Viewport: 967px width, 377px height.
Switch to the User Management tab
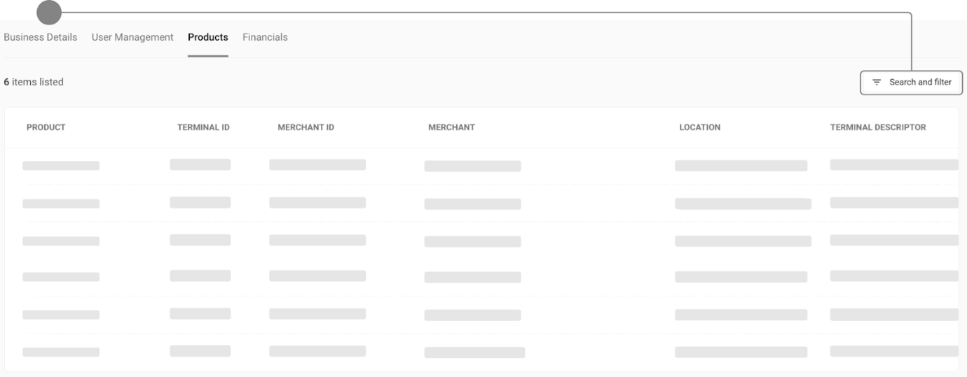(x=132, y=37)
